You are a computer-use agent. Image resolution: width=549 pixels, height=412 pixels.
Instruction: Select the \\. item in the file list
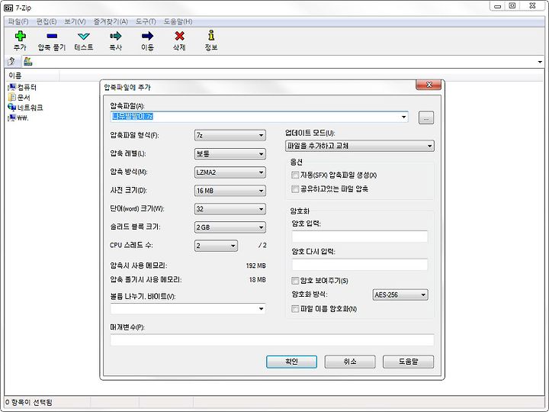coord(18,117)
